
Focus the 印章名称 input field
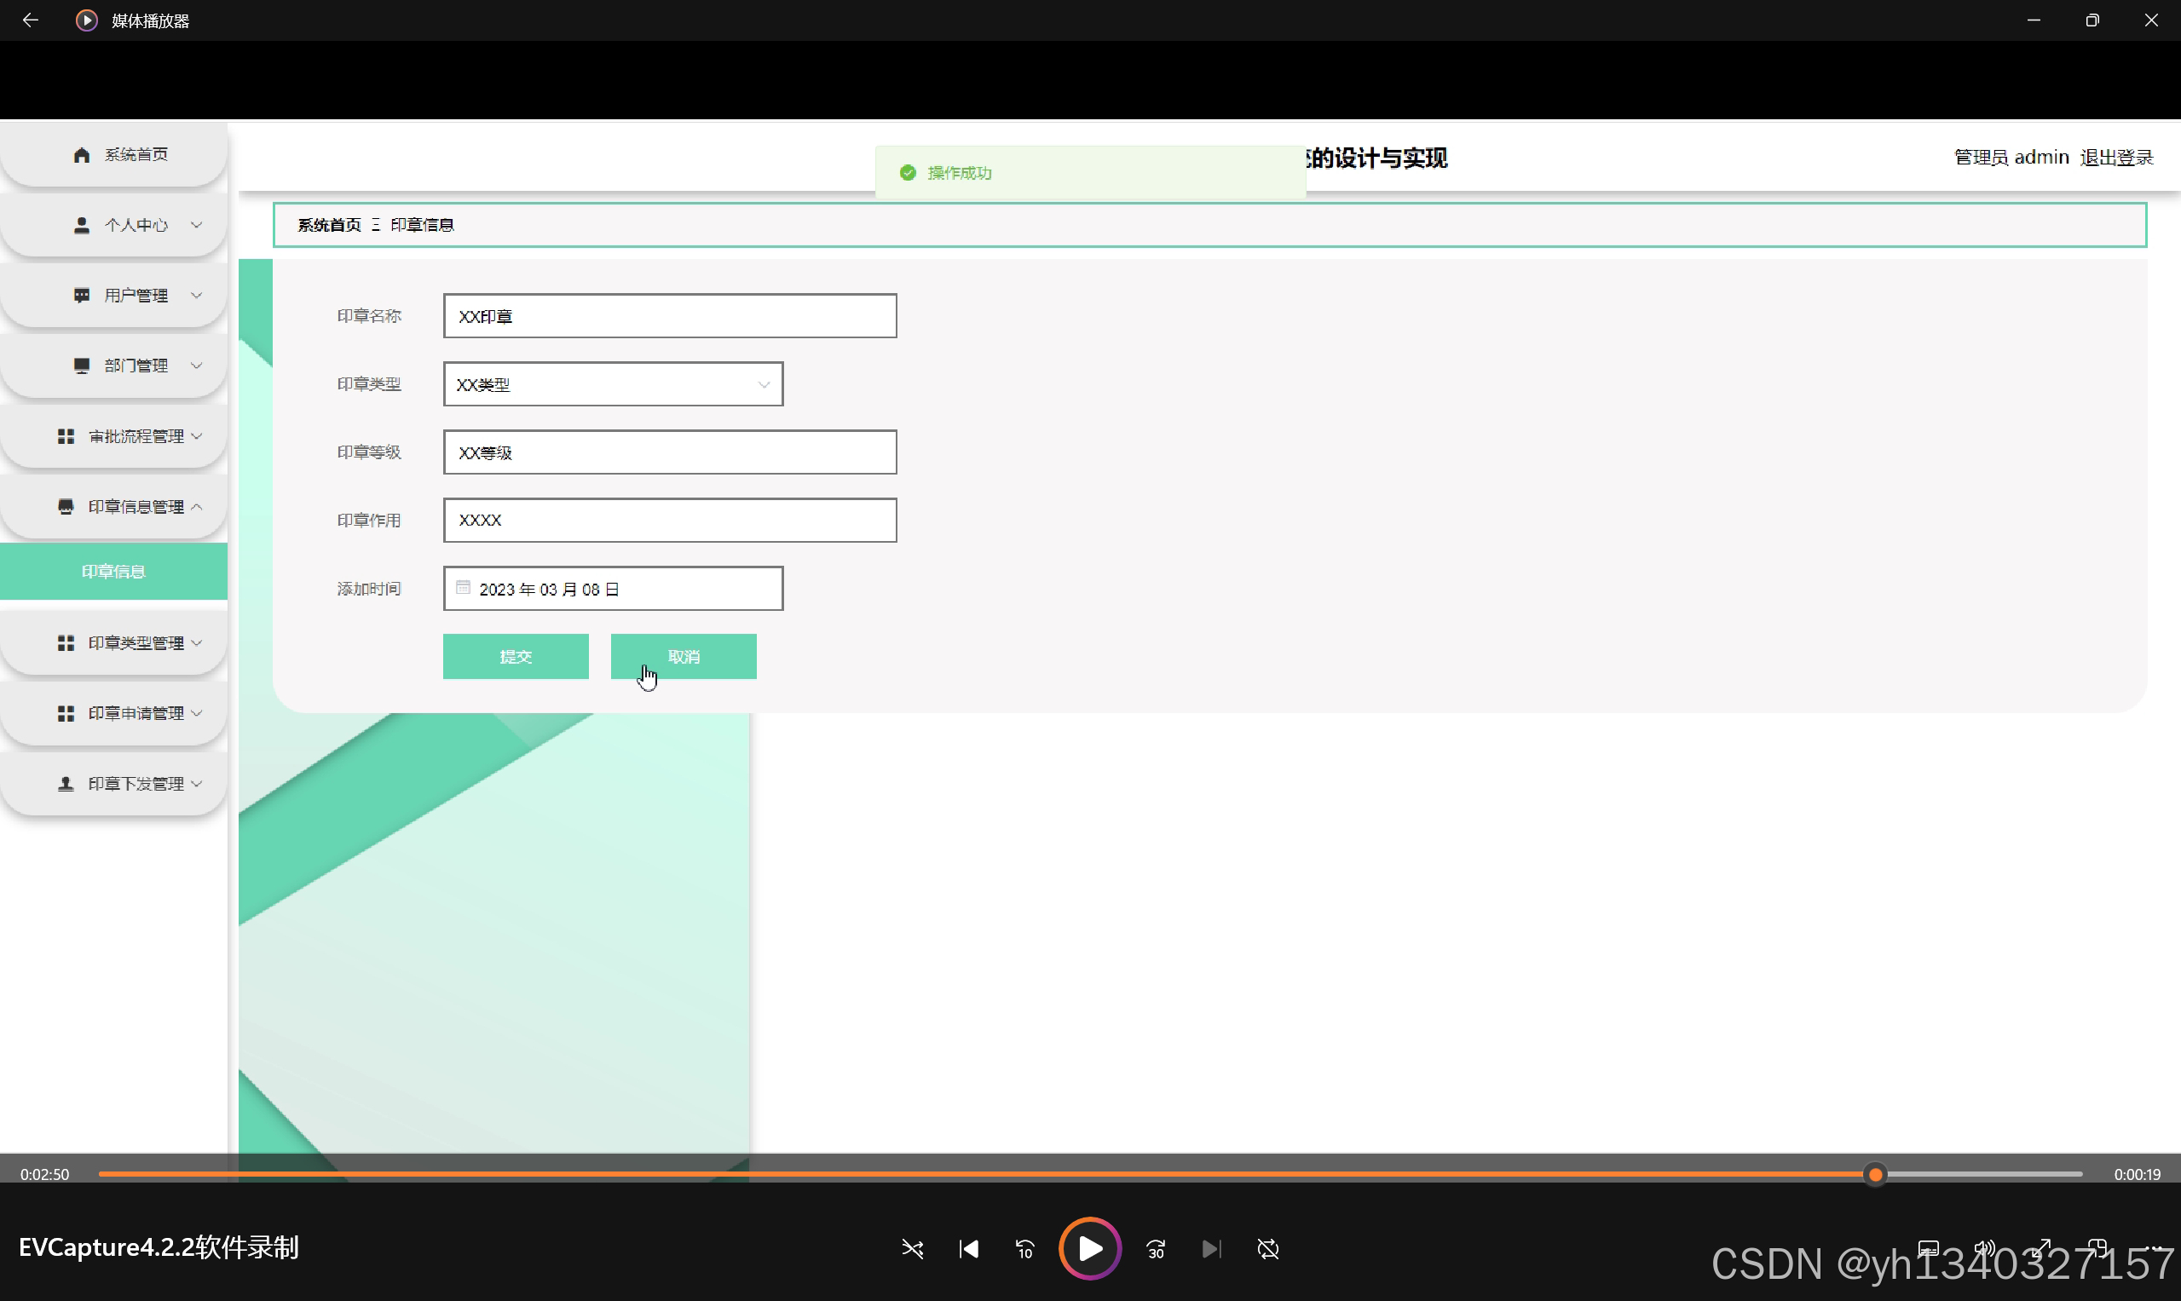click(x=670, y=316)
